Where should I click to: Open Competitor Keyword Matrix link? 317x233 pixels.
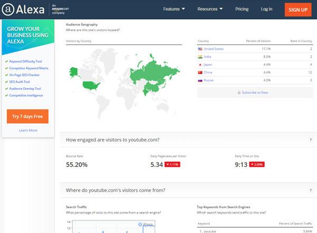pos(29,68)
